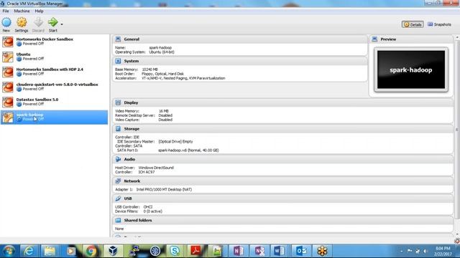This screenshot has height=258, width=460.
Task: Select the spark-hadoop VM entry
Action: pos(55,118)
